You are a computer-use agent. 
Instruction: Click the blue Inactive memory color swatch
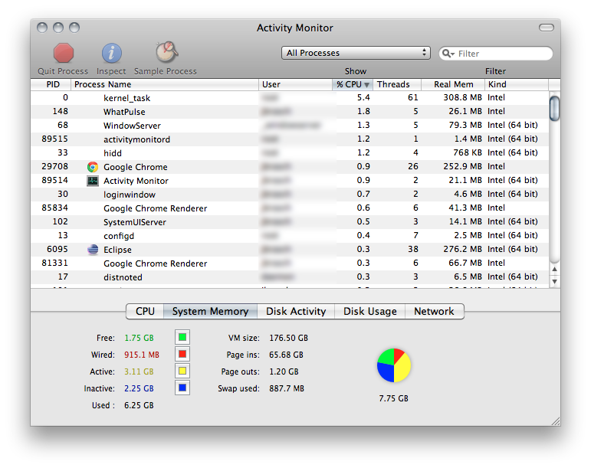182,388
